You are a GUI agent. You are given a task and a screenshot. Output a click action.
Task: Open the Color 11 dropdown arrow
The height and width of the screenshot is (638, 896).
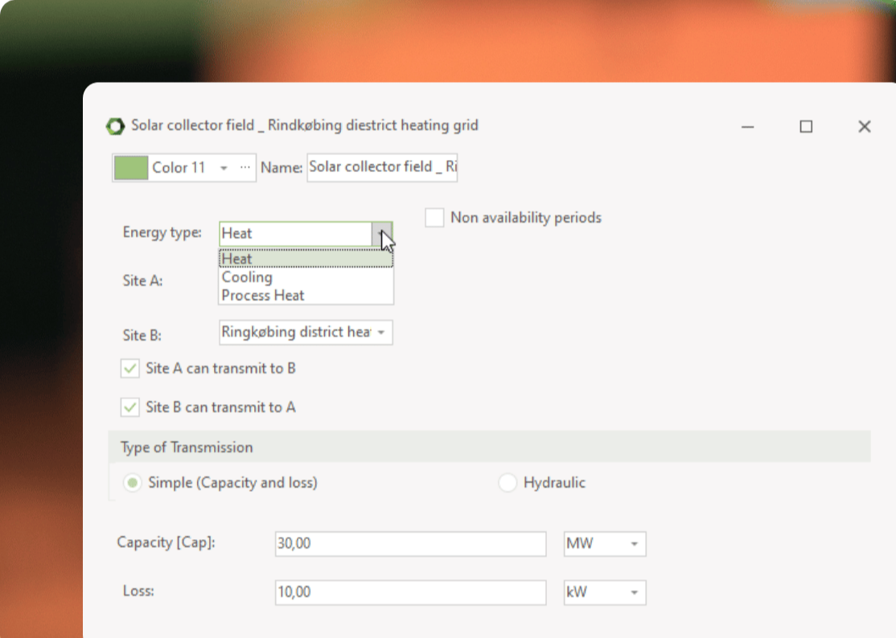224,168
